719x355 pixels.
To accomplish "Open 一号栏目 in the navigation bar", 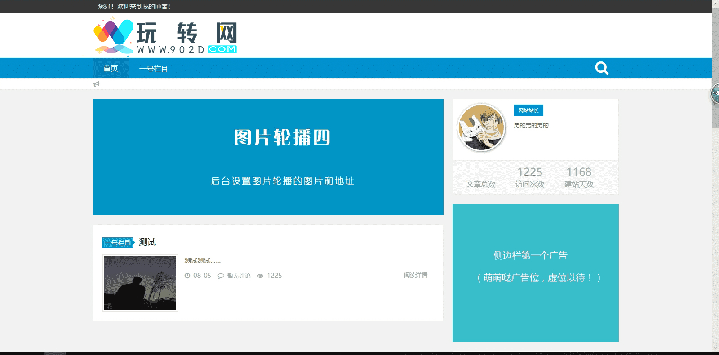I will 153,69.
